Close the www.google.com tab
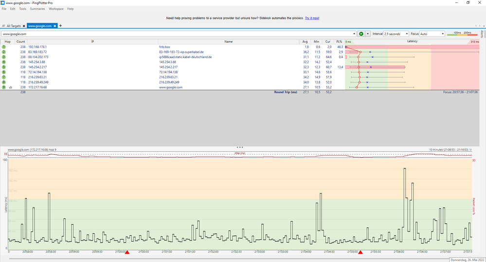Screen dimensions: 486x262 click(x=55, y=26)
